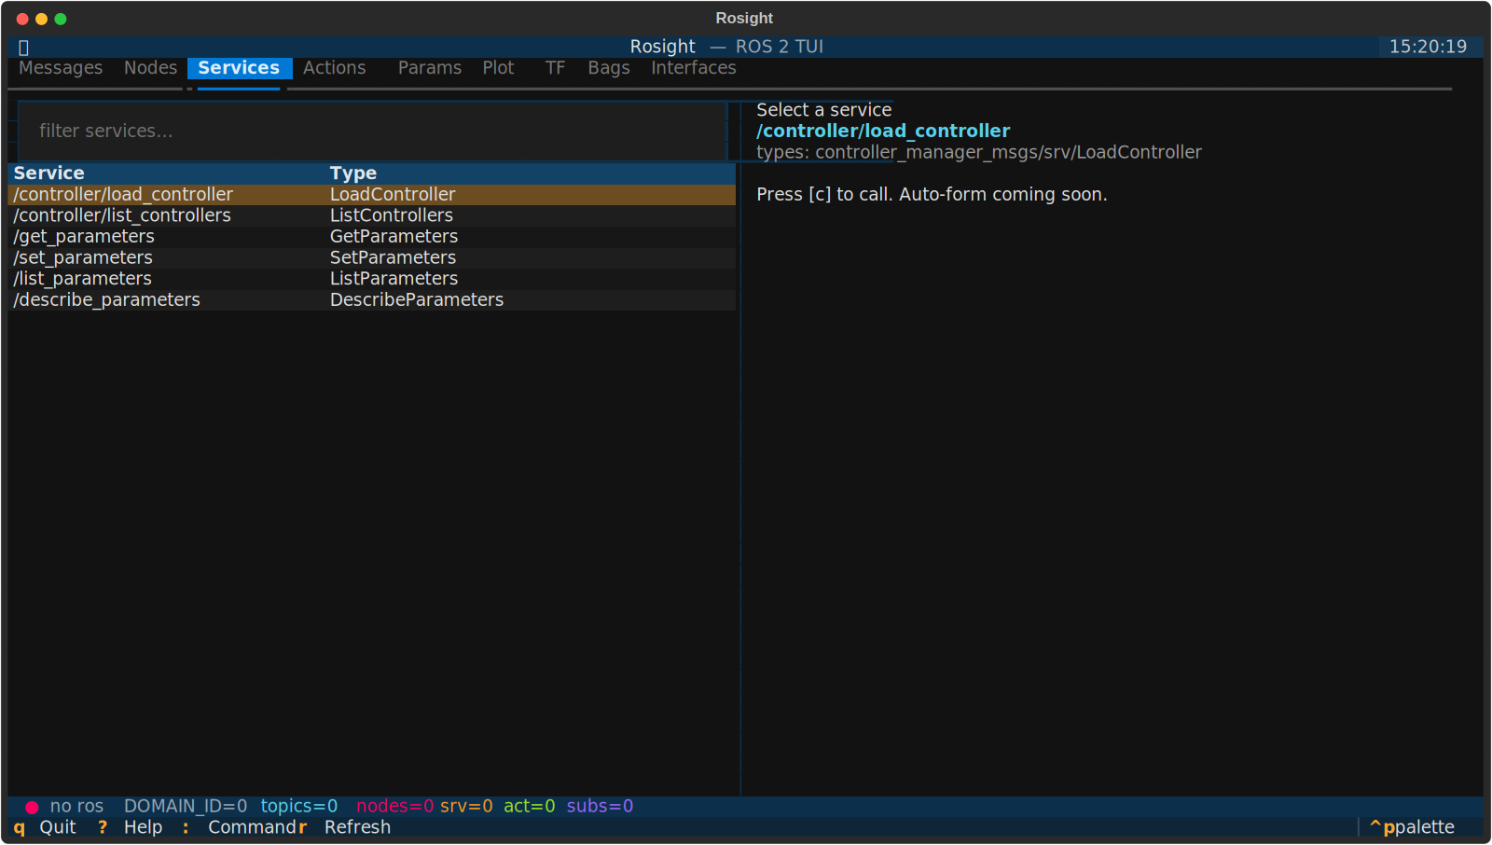The image size is (1492, 845).
Task: Open the command palette from the footer
Action: click(x=1412, y=828)
